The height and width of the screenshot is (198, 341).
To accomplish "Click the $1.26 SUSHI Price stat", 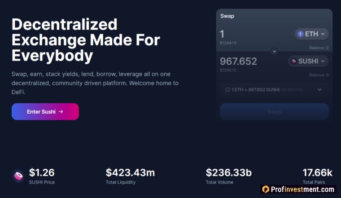I will tap(42, 176).
